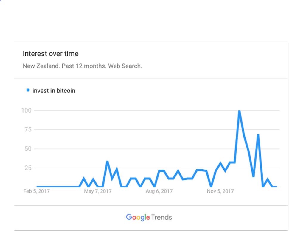The image size is (289, 231).
Task: Click the chart spike just after May 7, 2017
Action: point(107,162)
